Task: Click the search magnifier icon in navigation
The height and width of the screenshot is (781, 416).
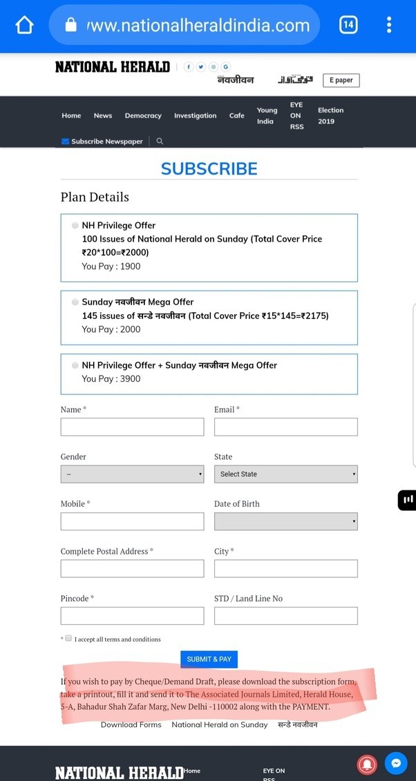Action: click(x=160, y=141)
